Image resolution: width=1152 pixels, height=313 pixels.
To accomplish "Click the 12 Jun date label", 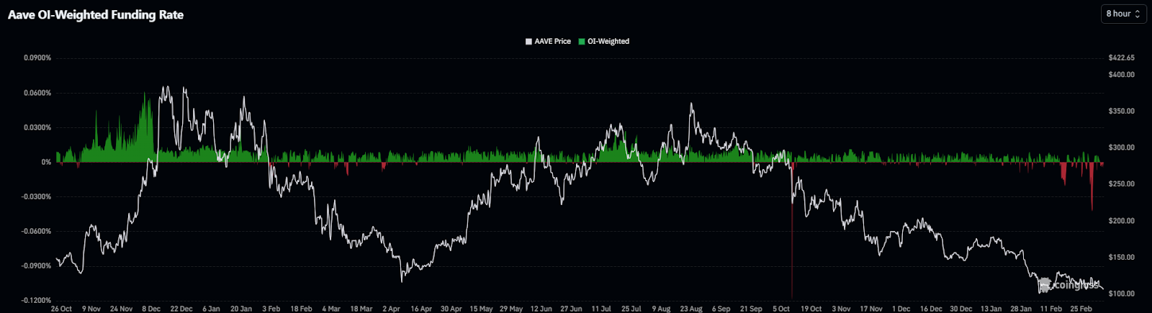I will pyautogui.click(x=541, y=309).
